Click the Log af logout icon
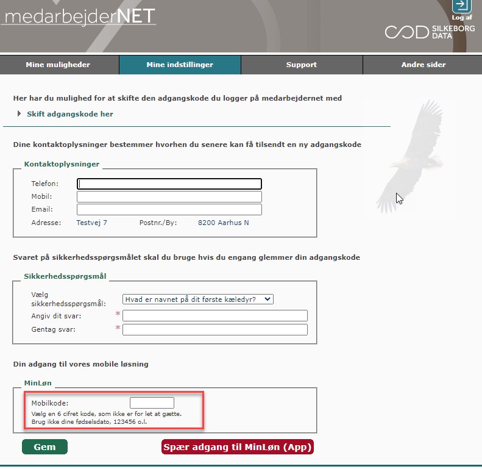The height and width of the screenshot is (469, 482). 461,6
